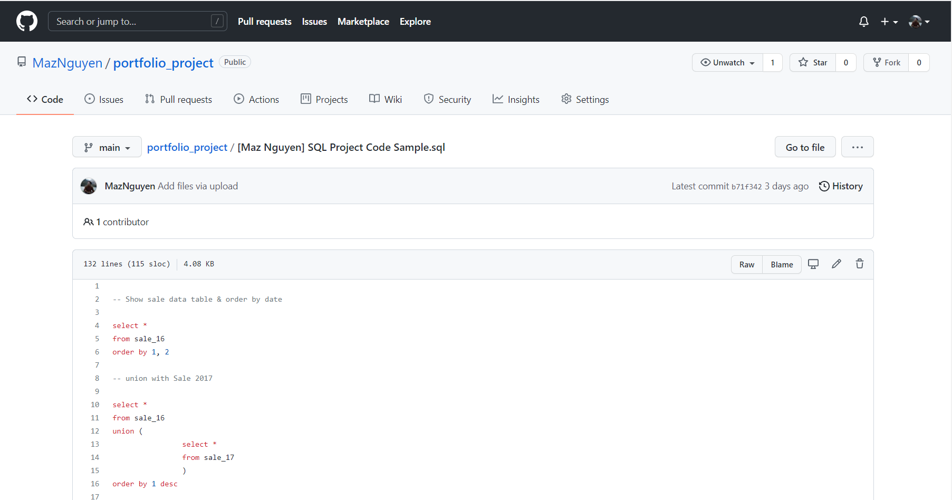Open Pull requests in top navigation
Image resolution: width=952 pixels, height=500 pixels.
point(265,22)
